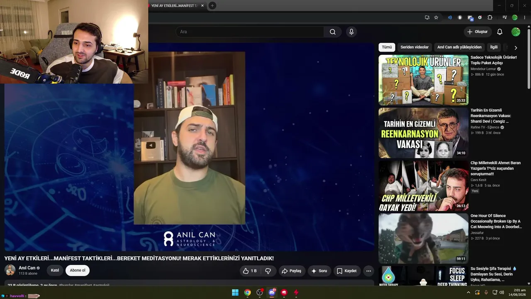The width and height of the screenshot is (531, 299).
Task: Switch to Chrome in the taskbar
Action: [247, 292]
